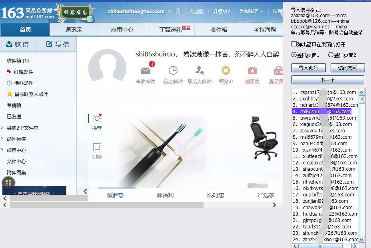Click the 下一个 button
The width and height of the screenshot is (371, 248).
(328, 80)
